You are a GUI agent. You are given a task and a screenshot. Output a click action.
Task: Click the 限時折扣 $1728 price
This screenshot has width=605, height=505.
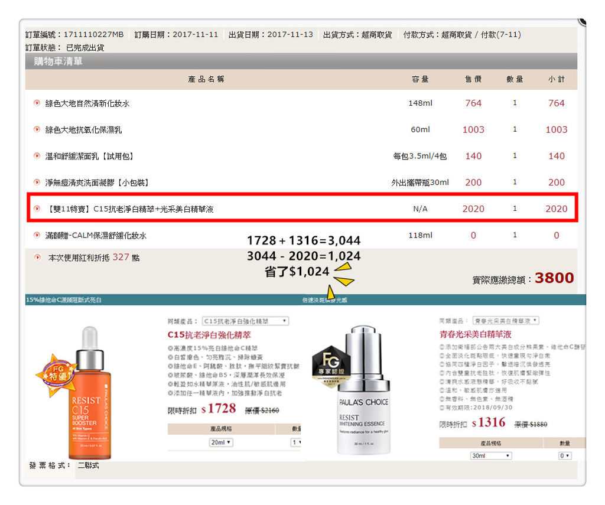[202, 409]
